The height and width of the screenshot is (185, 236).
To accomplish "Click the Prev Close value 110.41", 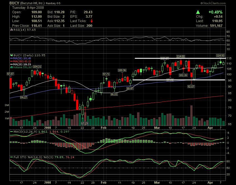I will 37,26.
